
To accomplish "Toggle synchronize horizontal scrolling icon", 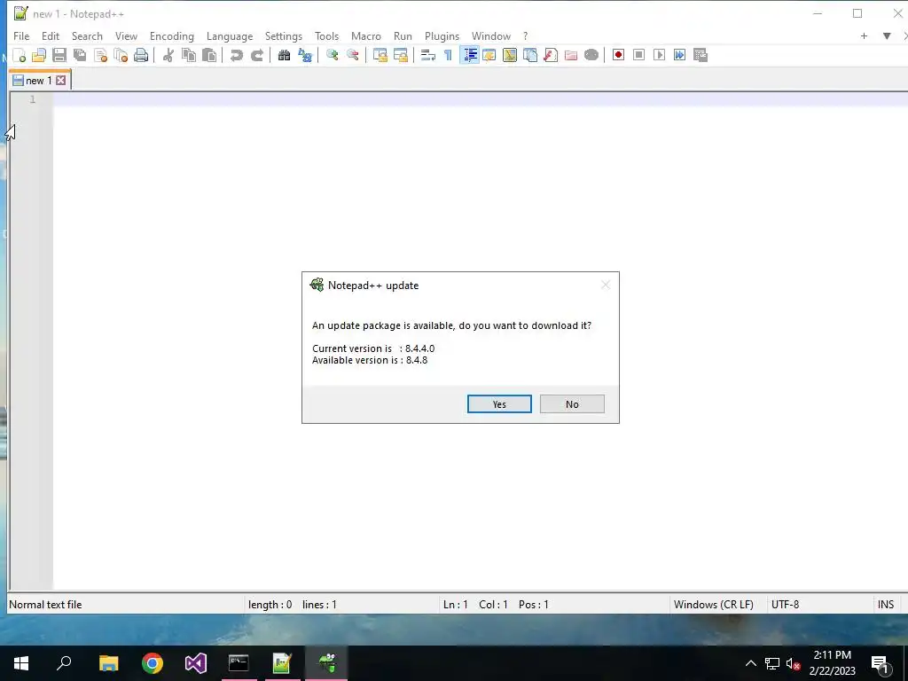I will coord(400,55).
